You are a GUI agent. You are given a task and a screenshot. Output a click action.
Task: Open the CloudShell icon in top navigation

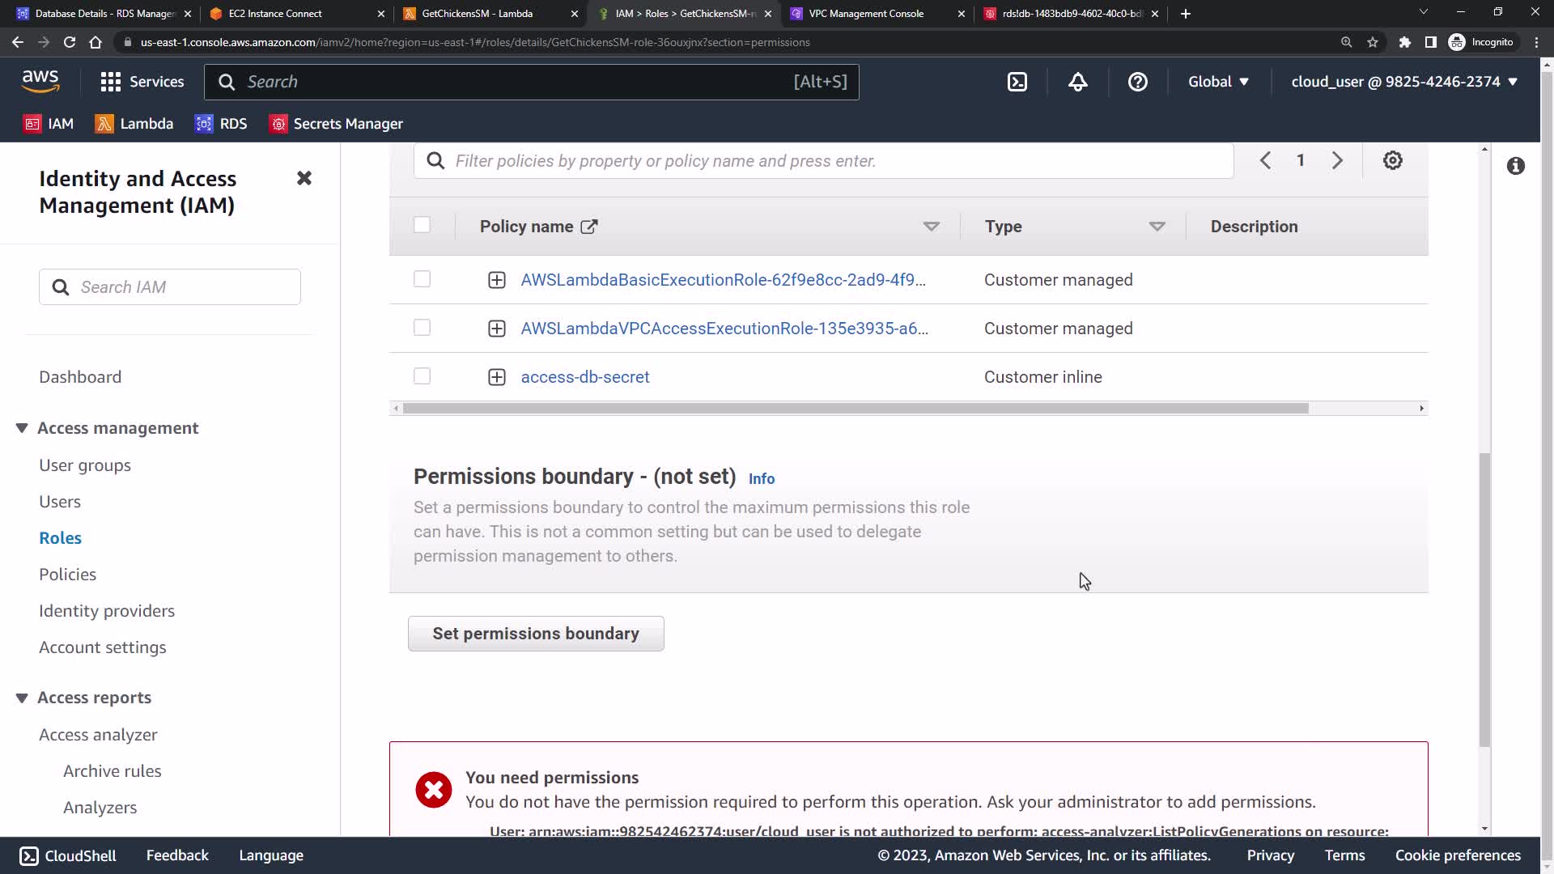point(1017,82)
